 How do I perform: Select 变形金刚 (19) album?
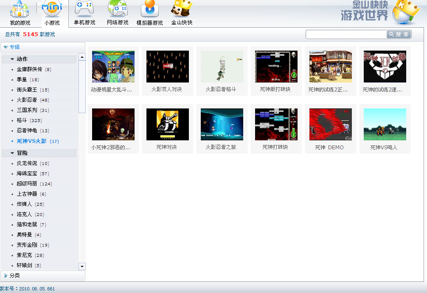click(x=33, y=245)
